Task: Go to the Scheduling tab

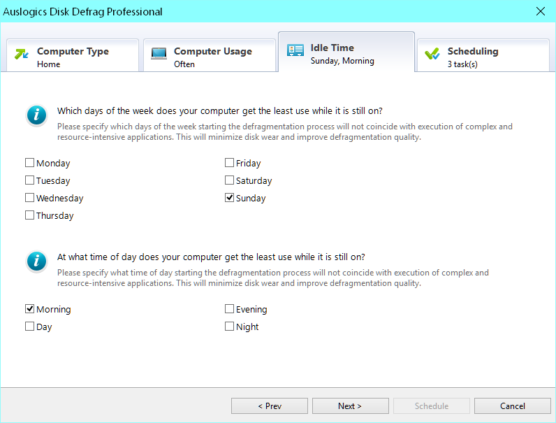Action: coord(483,55)
